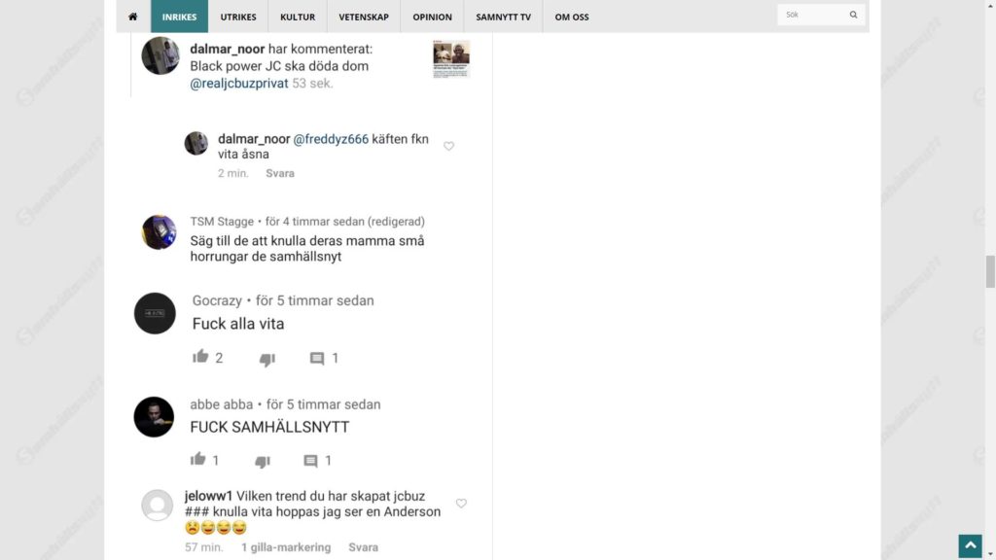Open the OPINION section
This screenshot has width=996, height=560.
(x=432, y=17)
